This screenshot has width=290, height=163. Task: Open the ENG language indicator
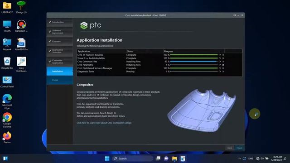pos(251,158)
